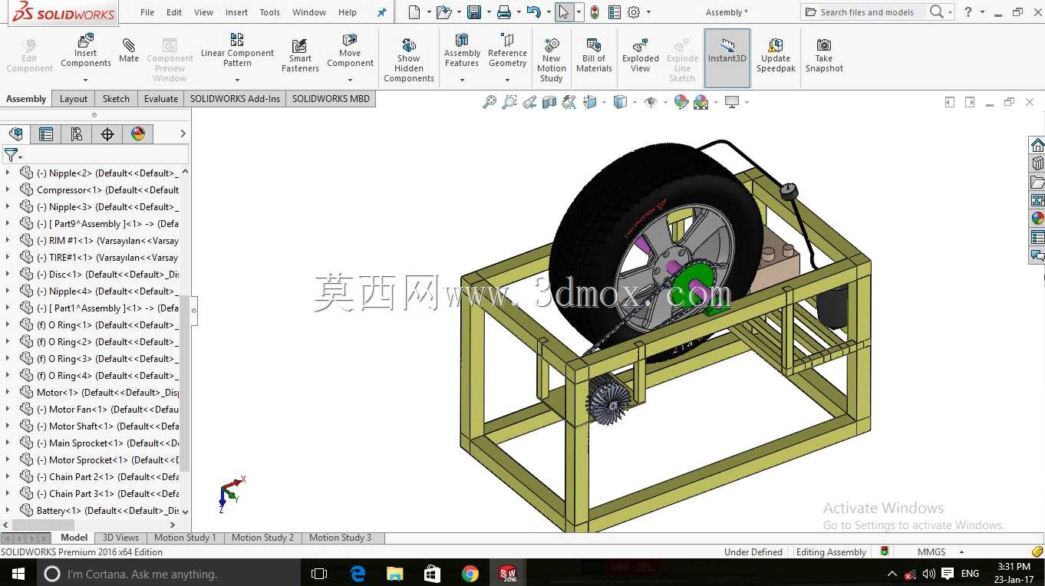
Task: Open the feature tree filter
Action: point(12,155)
